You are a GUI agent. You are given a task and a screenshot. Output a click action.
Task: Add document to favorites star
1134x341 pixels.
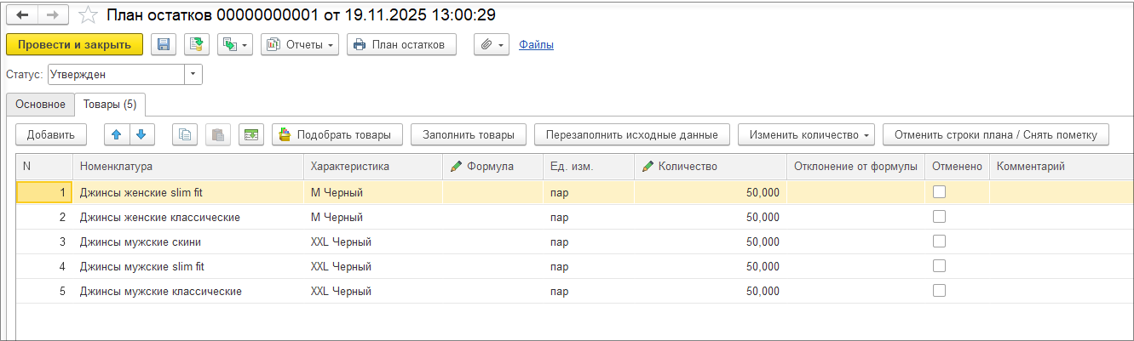coord(87,15)
